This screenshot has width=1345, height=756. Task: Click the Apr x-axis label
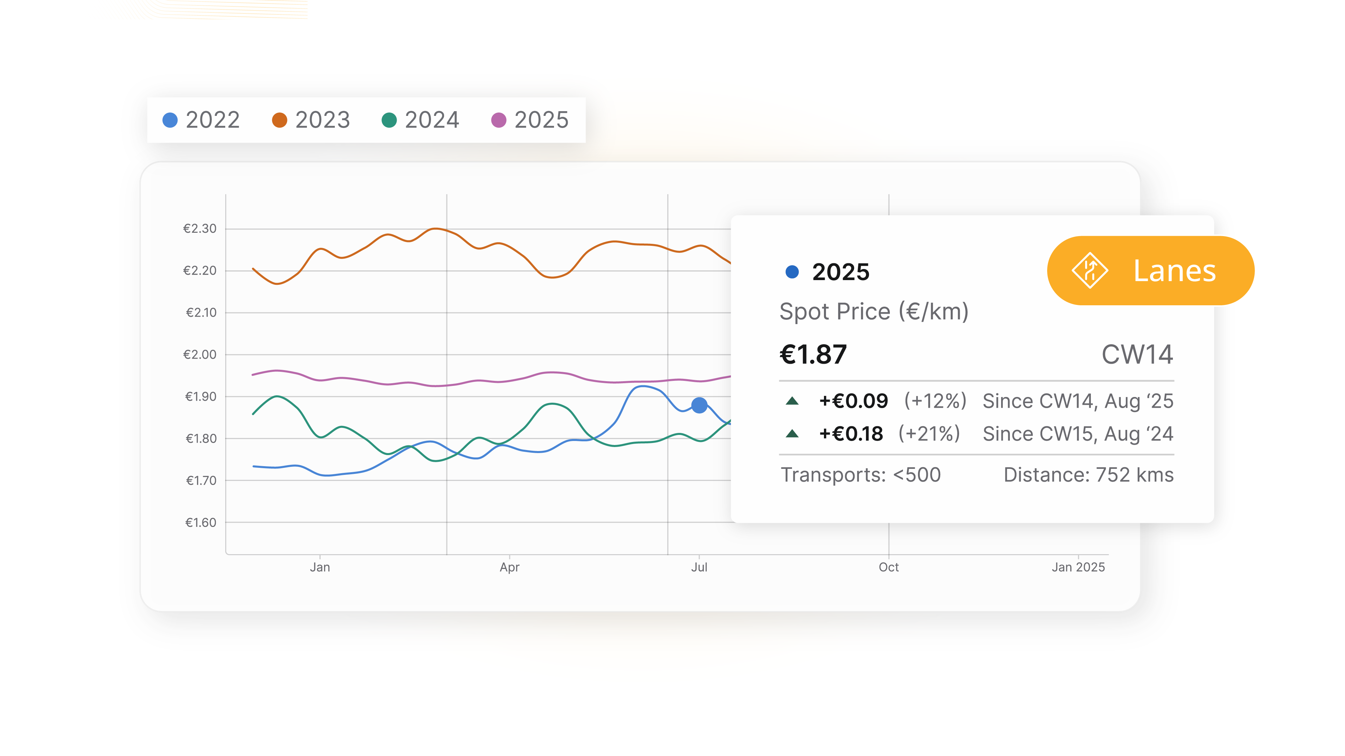[x=509, y=567]
